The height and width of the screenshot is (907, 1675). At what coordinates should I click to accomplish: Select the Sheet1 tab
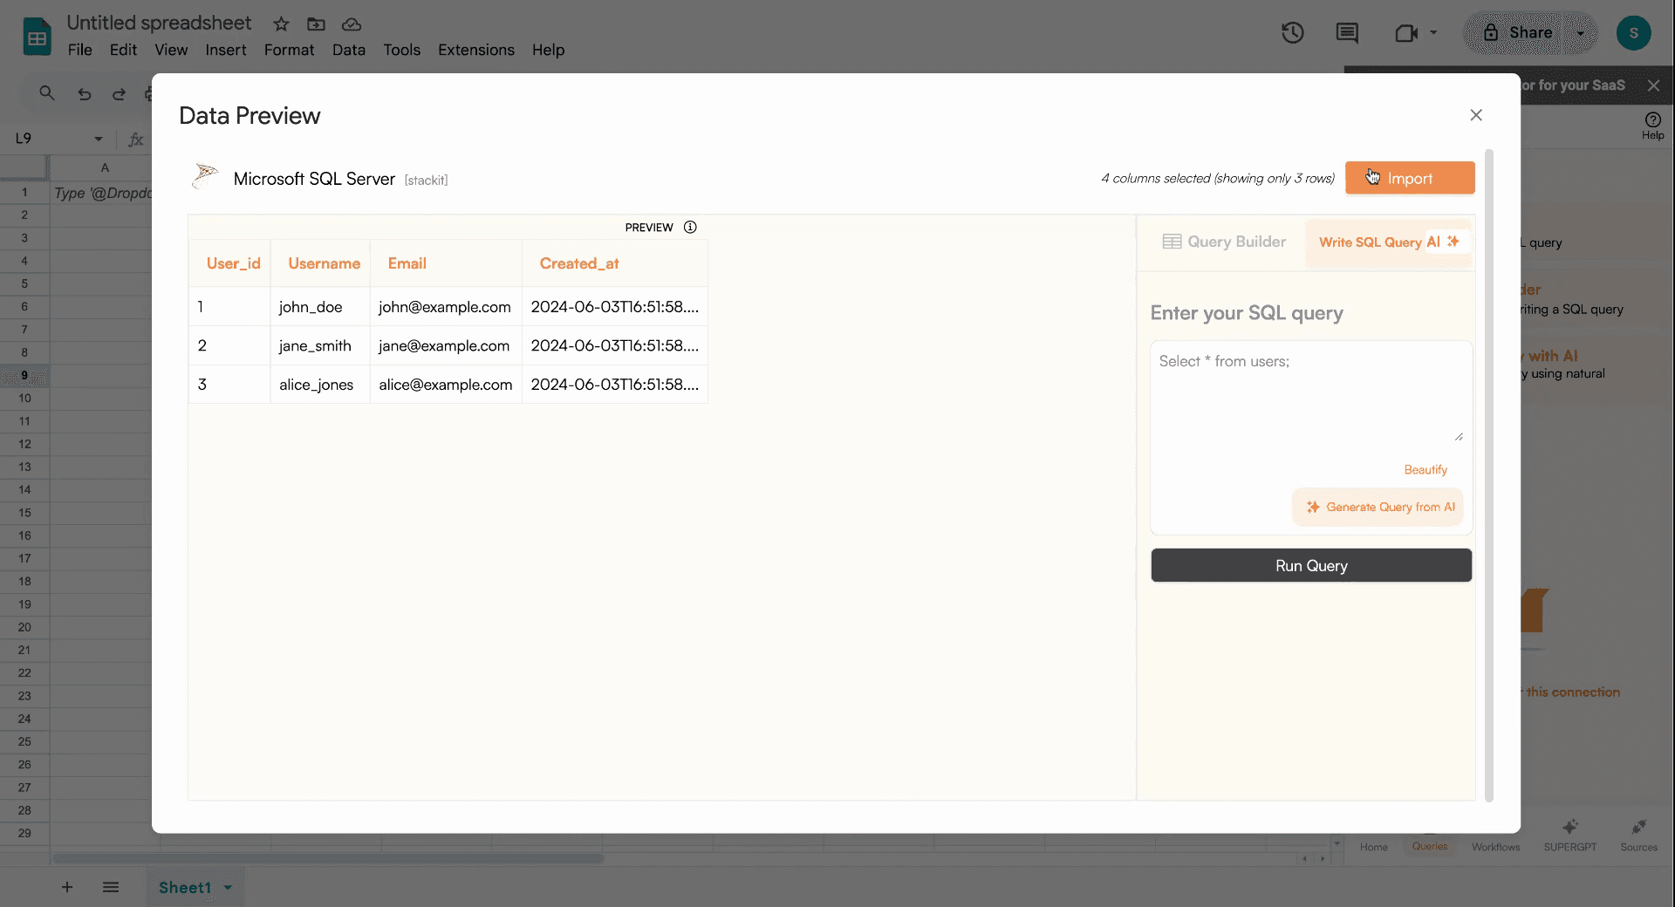coord(185,887)
